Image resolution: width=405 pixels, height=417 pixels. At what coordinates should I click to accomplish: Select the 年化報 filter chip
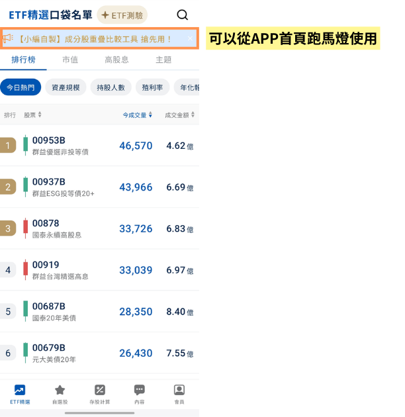tap(187, 87)
